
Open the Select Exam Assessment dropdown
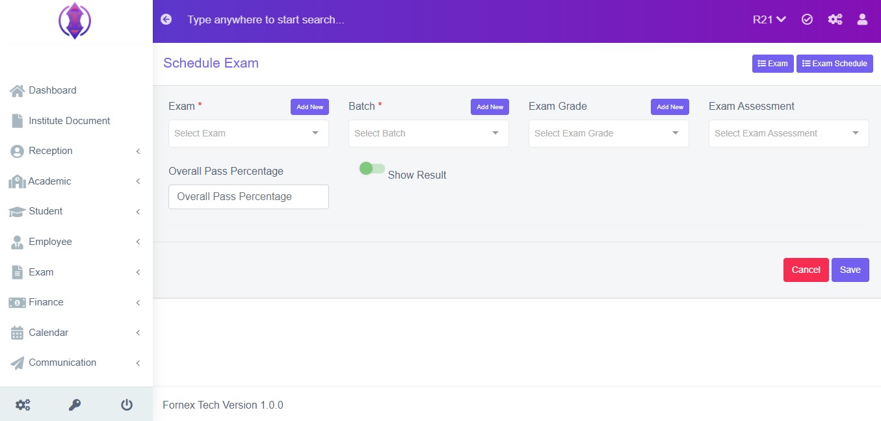789,133
